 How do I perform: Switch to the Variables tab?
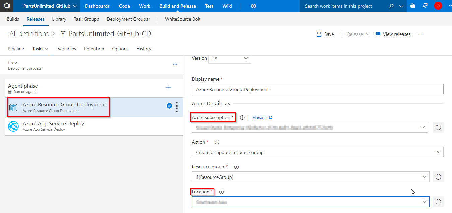click(x=67, y=49)
